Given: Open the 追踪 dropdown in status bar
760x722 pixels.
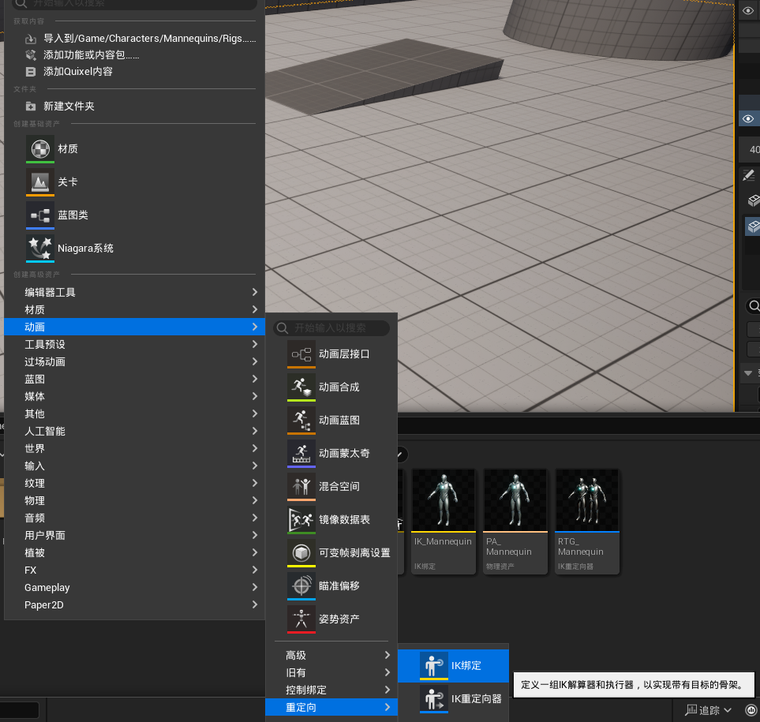Looking at the screenshot, I should point(709,710).
